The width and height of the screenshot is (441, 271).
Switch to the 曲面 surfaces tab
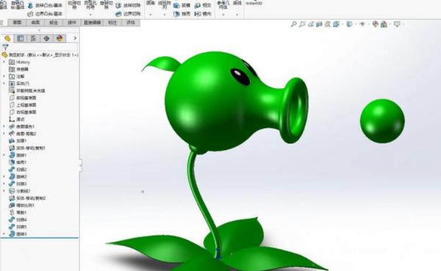click(x=35, y=23)
